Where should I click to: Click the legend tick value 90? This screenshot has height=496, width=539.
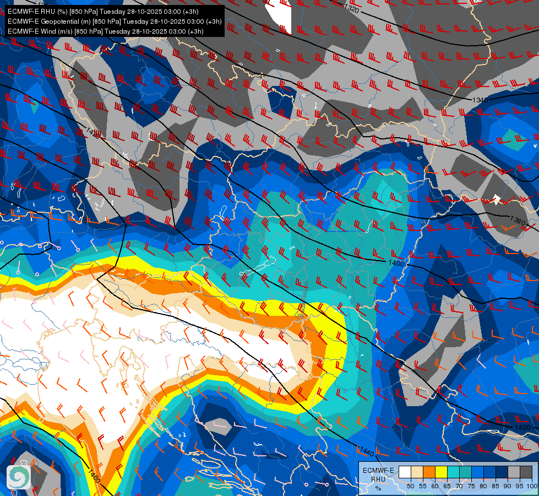click(x=508, y=486)
